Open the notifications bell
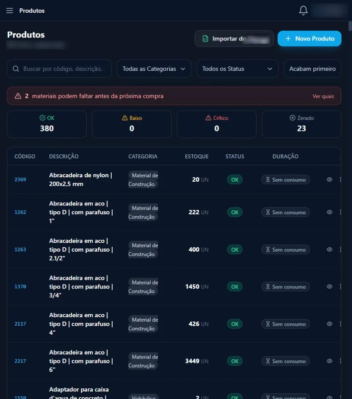The width and height of the screenshot is (352, 399). tap(303, 11)
